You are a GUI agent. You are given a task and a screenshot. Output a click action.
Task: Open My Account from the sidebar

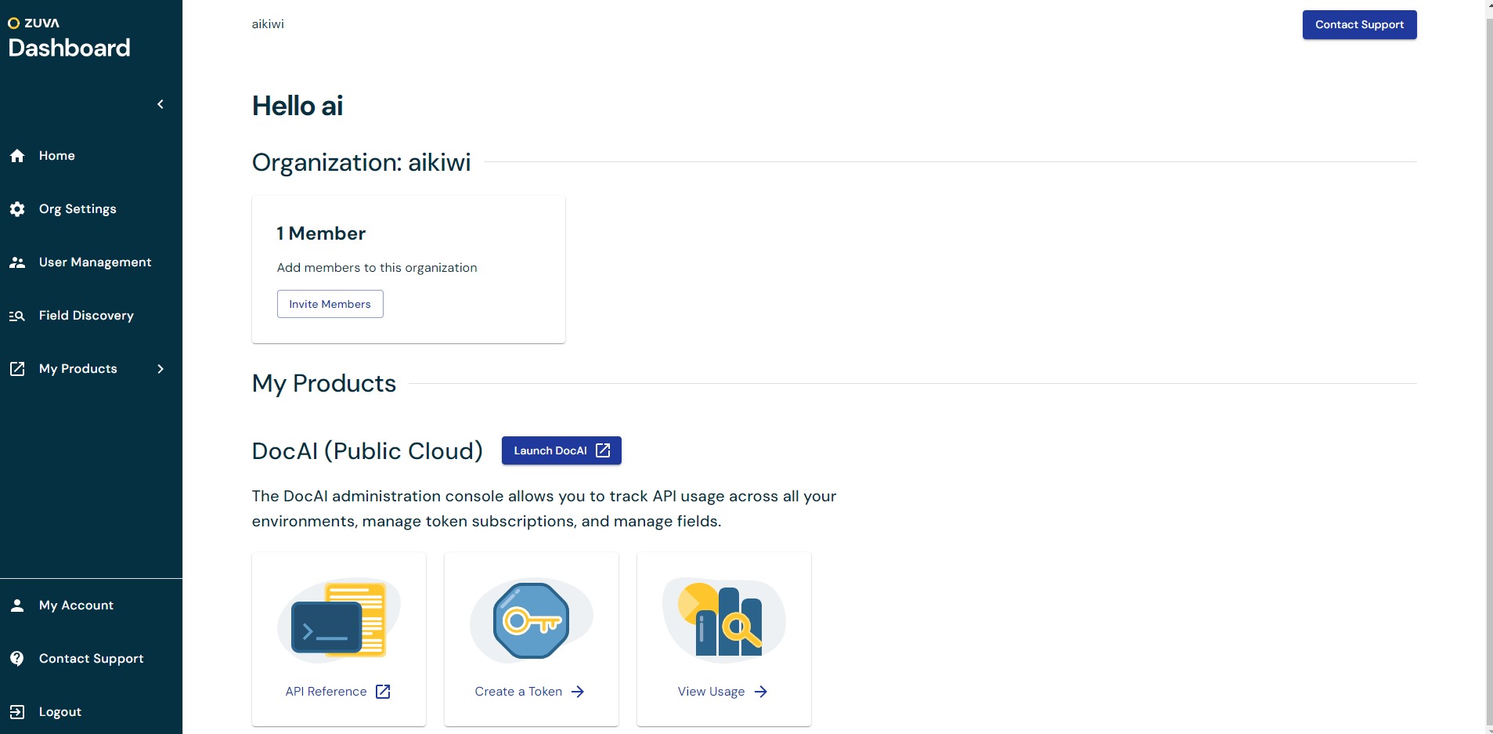76,606
